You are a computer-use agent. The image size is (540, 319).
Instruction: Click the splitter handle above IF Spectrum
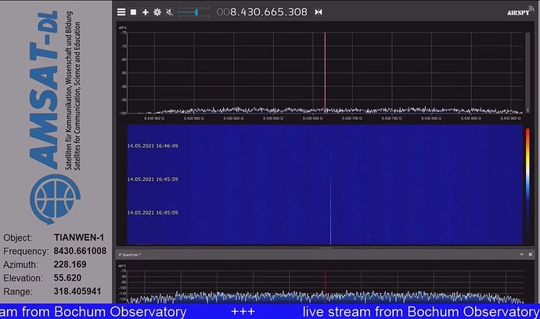coord(325,248)
